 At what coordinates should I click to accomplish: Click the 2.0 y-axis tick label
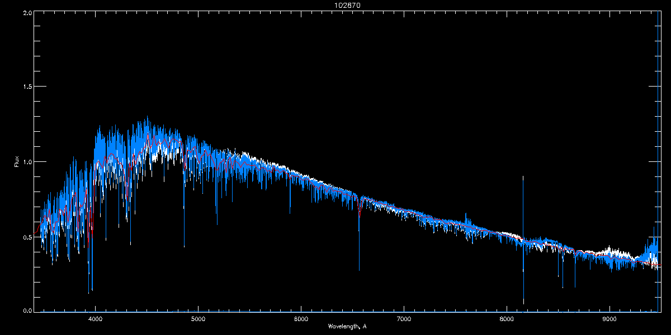point(27,12)
